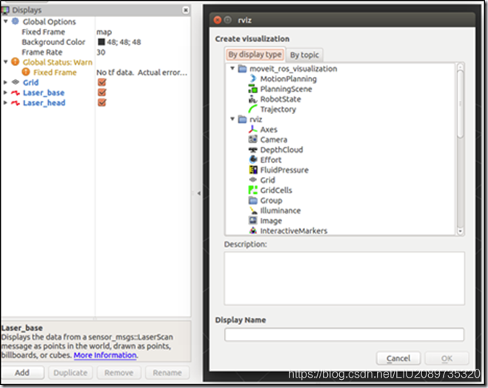Click the moveit_ros_visualization folder icon
The image size is (488, 388).
point(242,68)
